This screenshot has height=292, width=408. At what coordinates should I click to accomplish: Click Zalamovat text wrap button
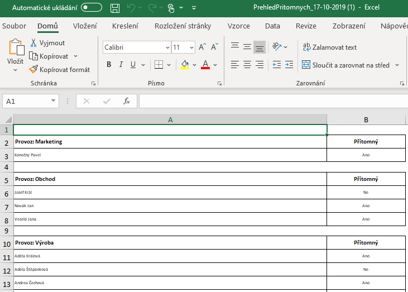tap(330, 47)
